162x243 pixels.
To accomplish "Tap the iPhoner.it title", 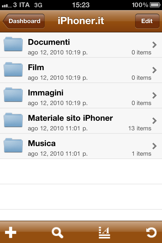I will 81,21.
